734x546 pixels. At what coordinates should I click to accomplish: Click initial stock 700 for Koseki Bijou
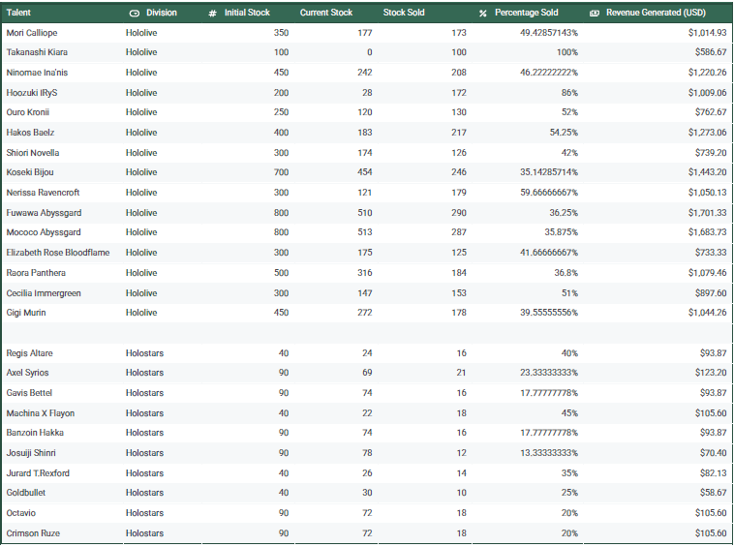click(x=282, y=172)
